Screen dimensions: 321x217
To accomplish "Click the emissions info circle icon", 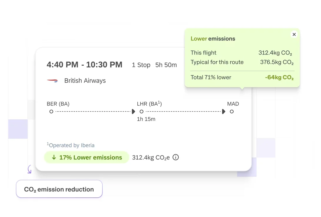I will pos(176,157).
